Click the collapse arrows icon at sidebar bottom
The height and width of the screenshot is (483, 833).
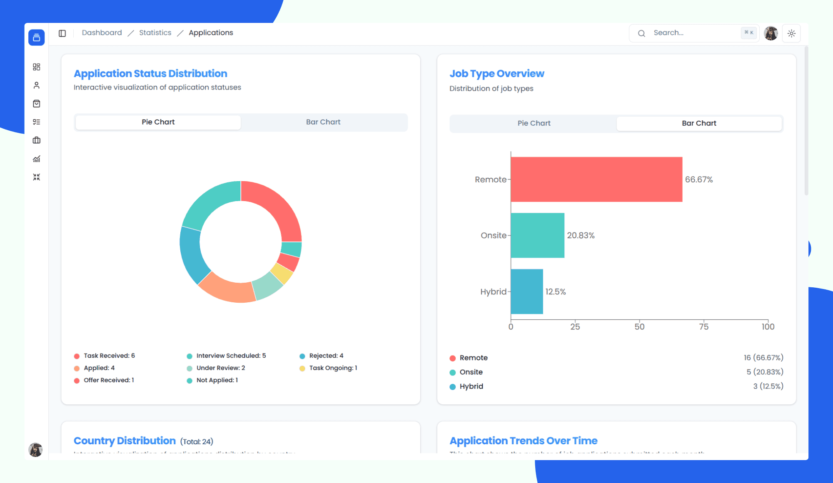click(x=37, y=177)
